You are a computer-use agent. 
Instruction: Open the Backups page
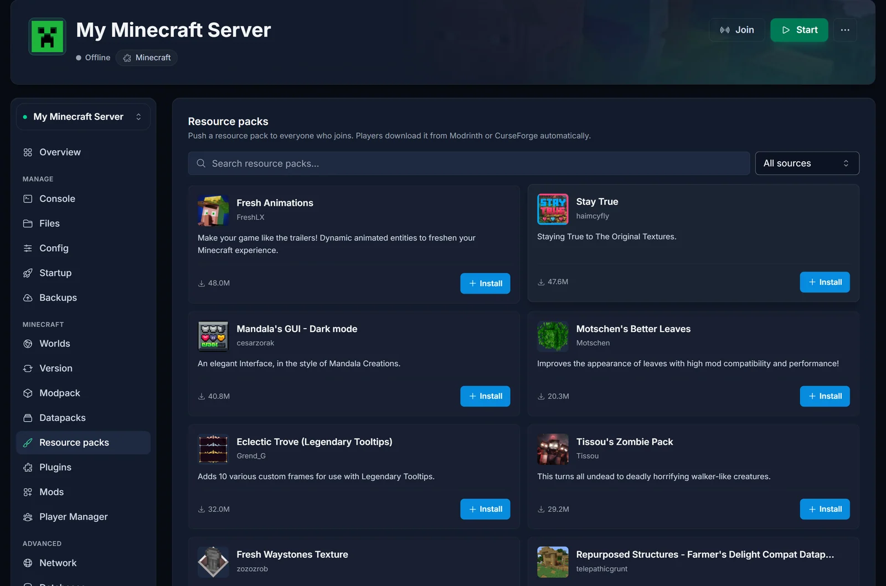pos(83,298)
